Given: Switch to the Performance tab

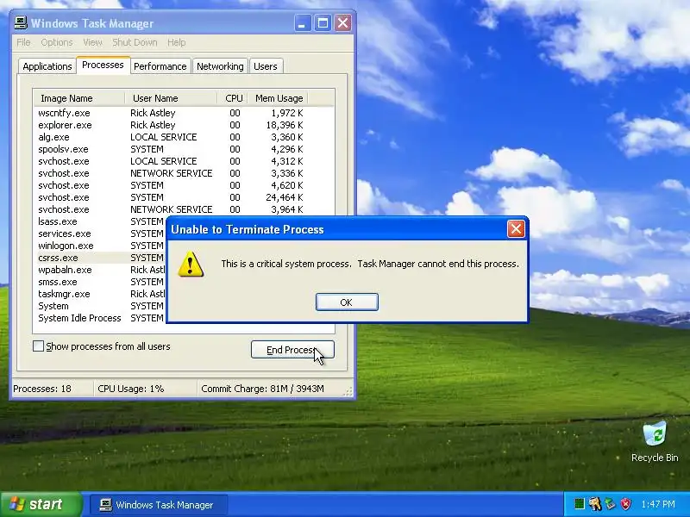Looking at the screenshot, I should [160, 66].
